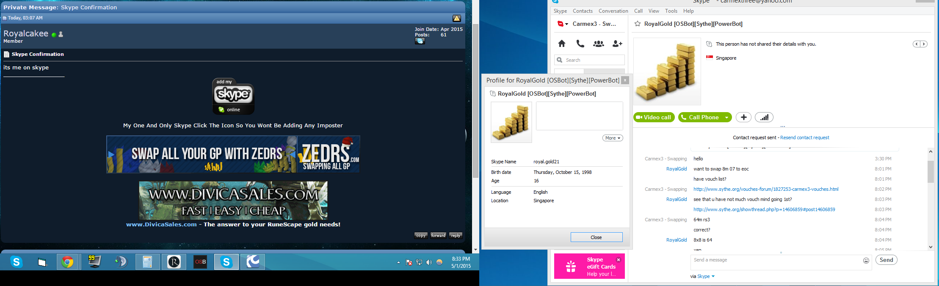Open the showthread sythe.org link
This screenshot has height=286, width=939.
tap(764, 209)
